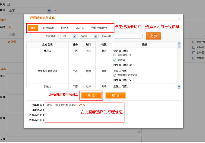Click the 景点名称 search input field
Image resolution: width=205 pixels, height=143 pixels.
coord(128,36)
